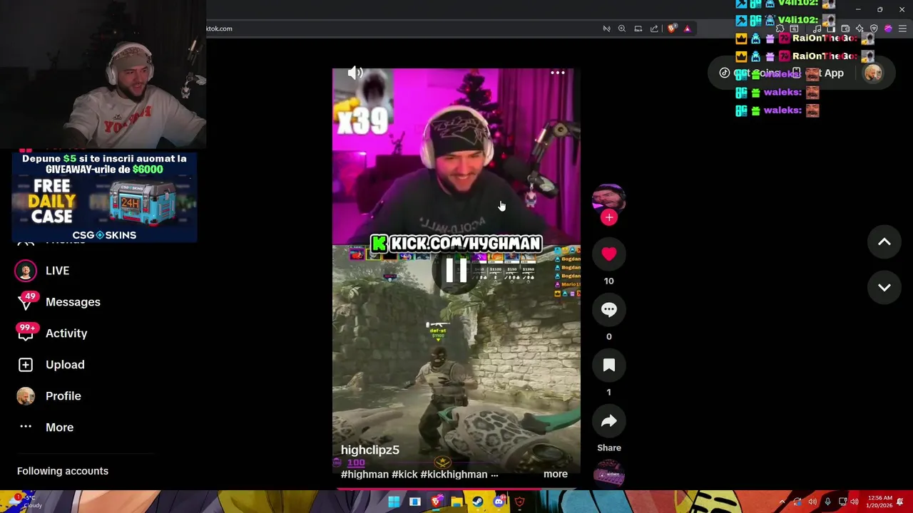Follow creator with red plus button
The height and width of the screenshot is (513, 913).
click(608, 218)
